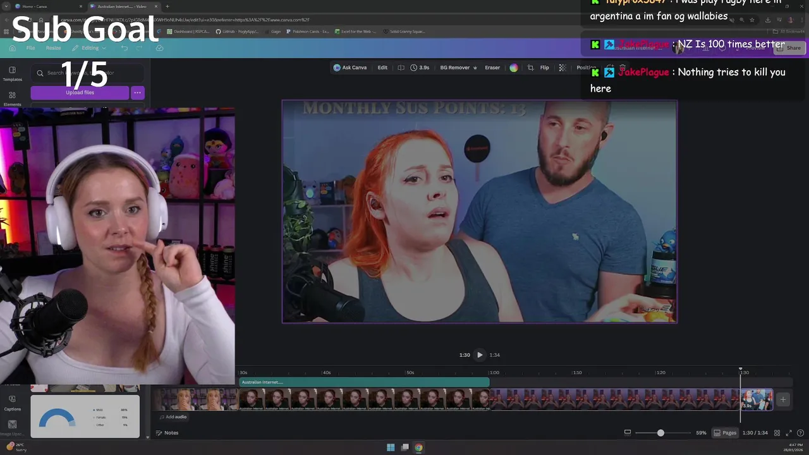Toggle the Pages view button
This screenshot has width=809, height=455.
point(725,433)
